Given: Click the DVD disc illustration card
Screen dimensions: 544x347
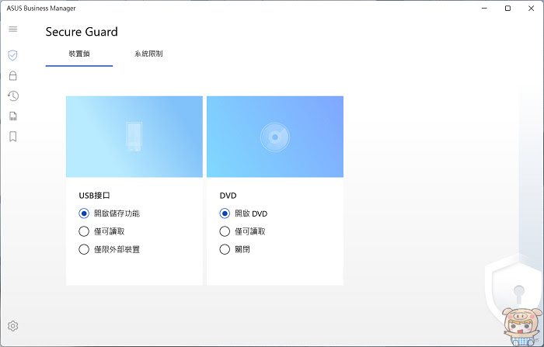Looking at the screenshot, I should 275,137.
